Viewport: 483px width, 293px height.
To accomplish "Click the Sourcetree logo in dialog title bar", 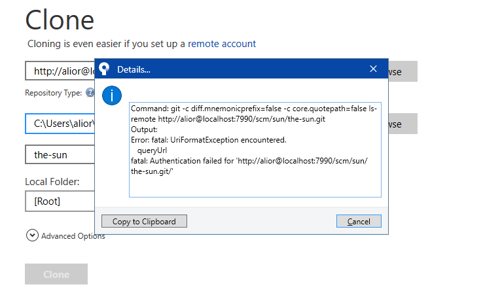I will pyautogui.click(x=105, y=69).
